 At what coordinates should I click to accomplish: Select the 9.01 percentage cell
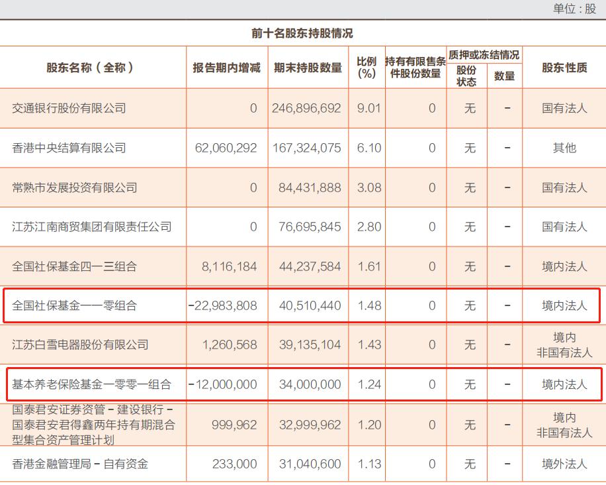click(368, 109)
